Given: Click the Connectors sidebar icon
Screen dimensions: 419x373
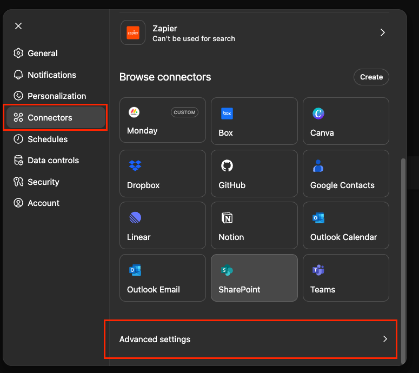Looking at the screenshot, I should point(18,117).
